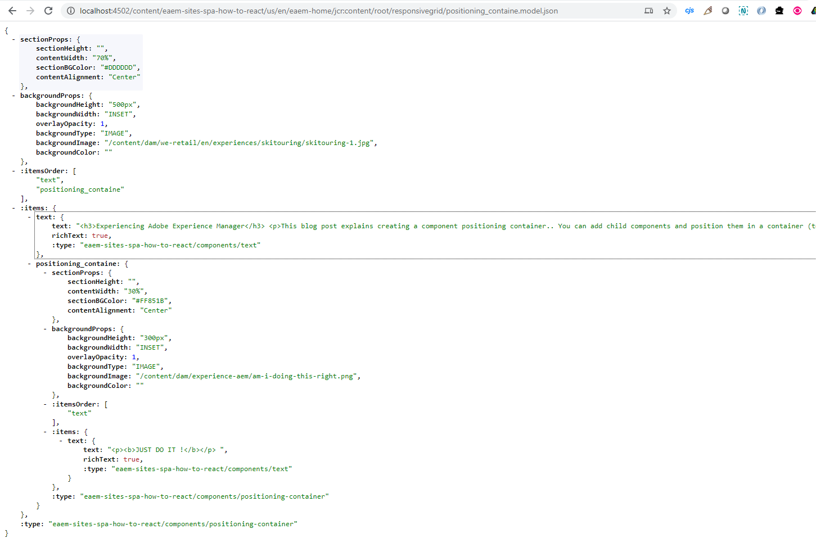Open the Notion Web Clipper extension
Screen dimensions: 816x547
coord(743,10)
